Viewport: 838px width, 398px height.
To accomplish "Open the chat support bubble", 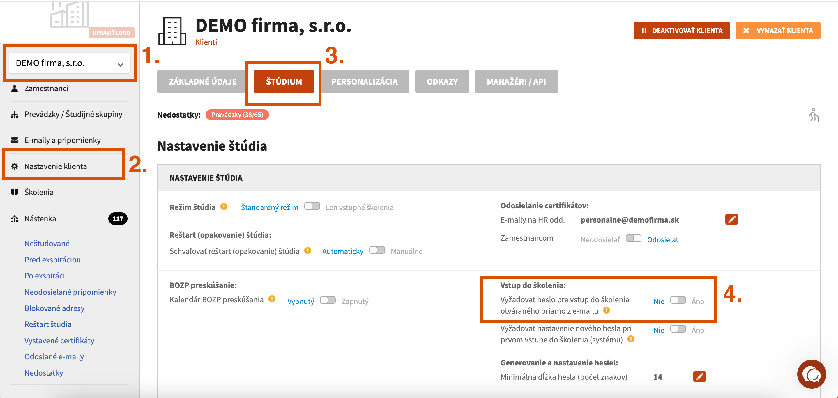I will [811, 374].
